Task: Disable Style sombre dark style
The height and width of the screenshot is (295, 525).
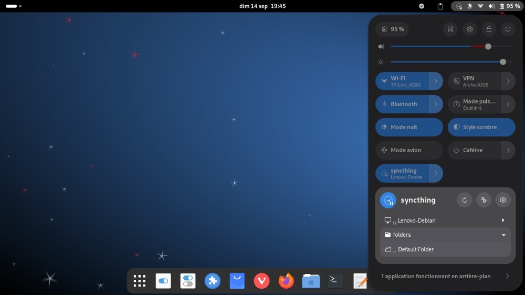Action: click(481, 127)
